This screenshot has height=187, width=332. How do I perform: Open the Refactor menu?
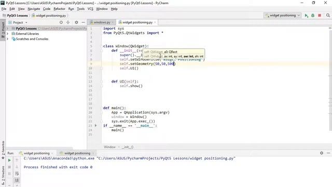[x=59, y=9]
